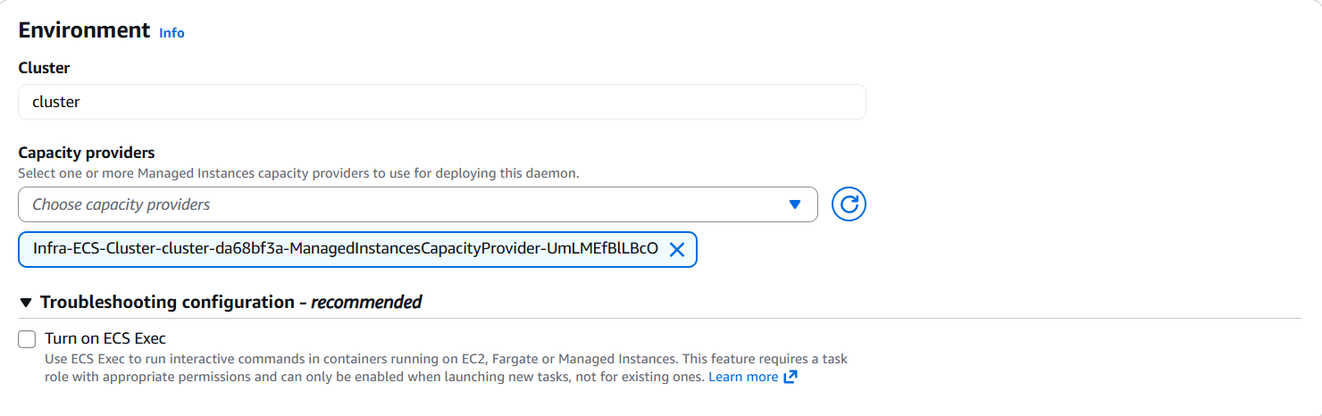Click the 'Capacity providers' field label
This screenshot has width=1322, height=416.
(x=87, y=154)
